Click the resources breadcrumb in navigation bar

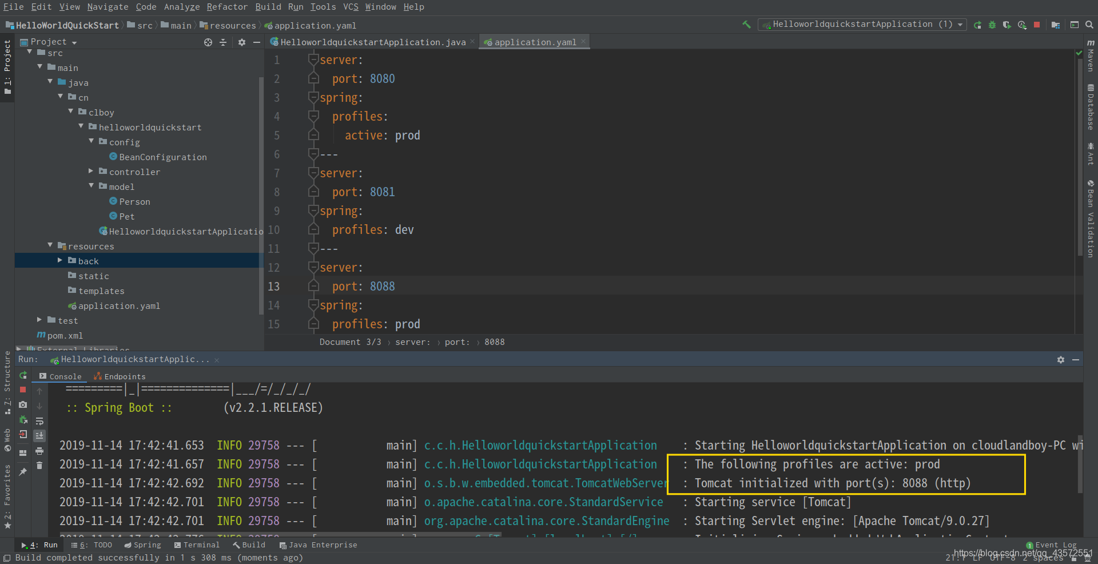pyautogui.click(x=228, y=26)
